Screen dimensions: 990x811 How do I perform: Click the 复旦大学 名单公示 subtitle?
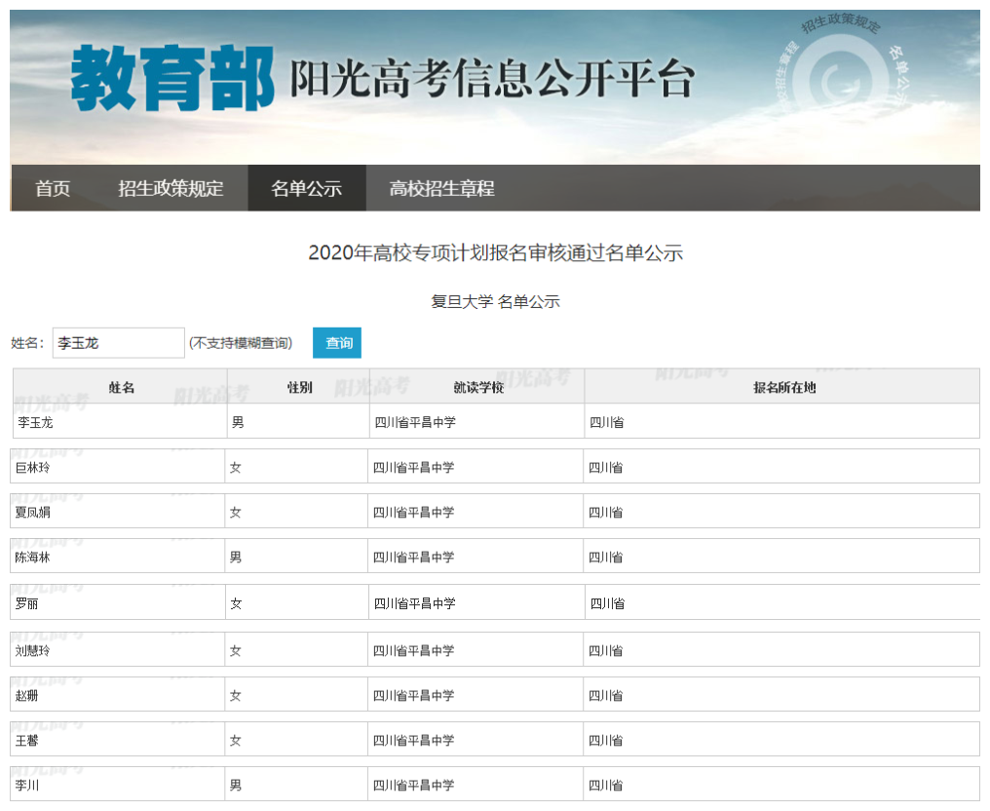[x=496, y=302]
